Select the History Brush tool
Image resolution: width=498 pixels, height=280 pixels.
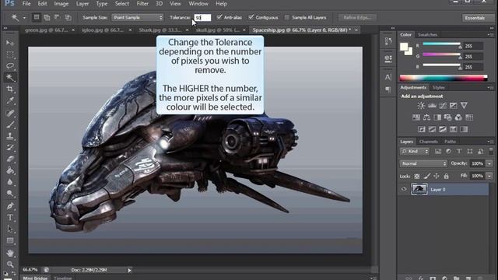[x=10, y=148]
